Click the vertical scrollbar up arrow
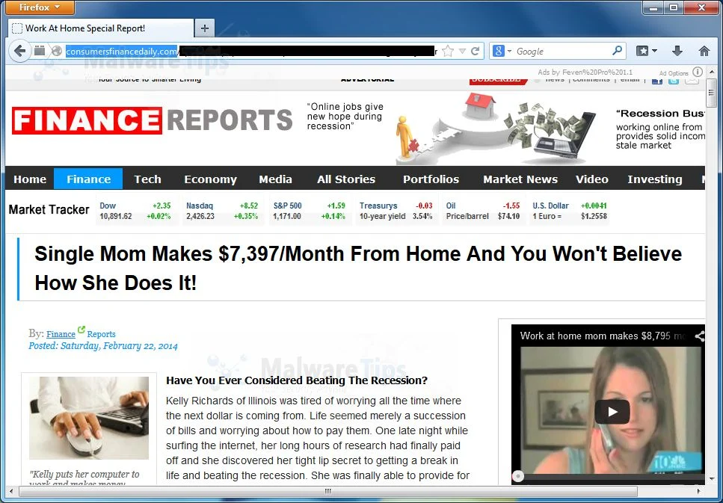This screenshot has width=723, height=503. coord(712,72)
